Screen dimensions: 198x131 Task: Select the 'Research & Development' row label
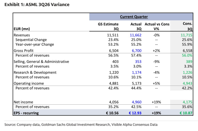pyautogui.click(x=35, y=72)
